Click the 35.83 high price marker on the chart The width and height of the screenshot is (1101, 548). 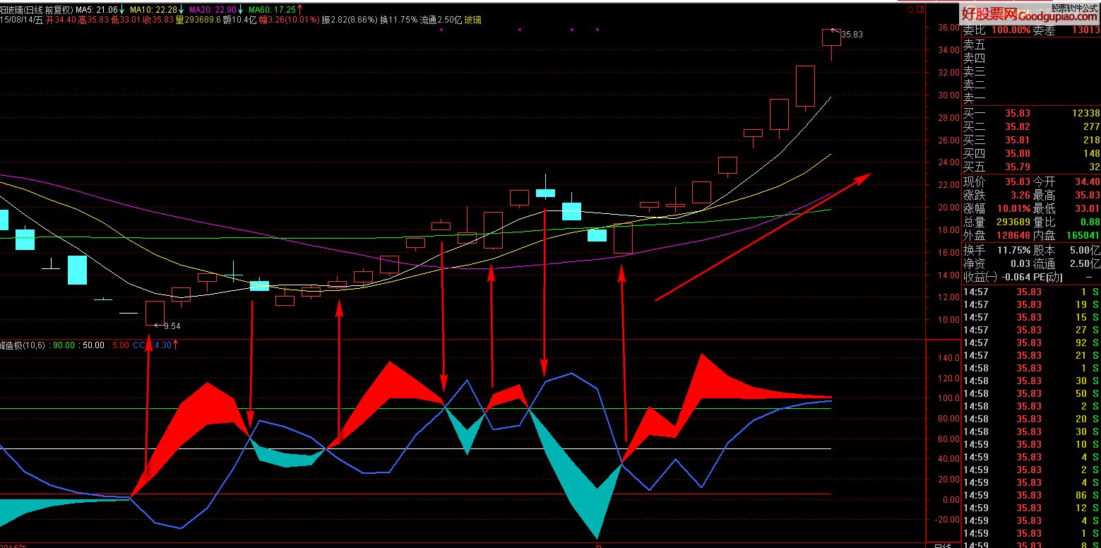click(852, 34)
